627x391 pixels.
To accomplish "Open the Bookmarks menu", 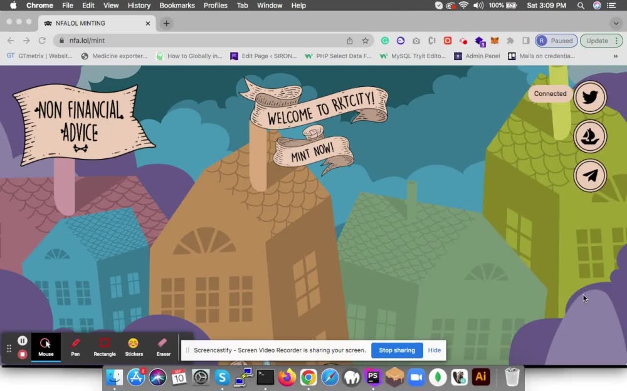I will [x=177, y=6].
